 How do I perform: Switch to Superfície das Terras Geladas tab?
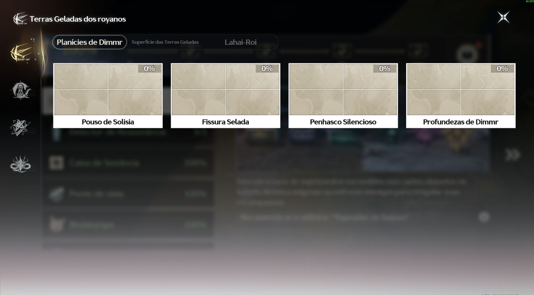click(165, 42)
